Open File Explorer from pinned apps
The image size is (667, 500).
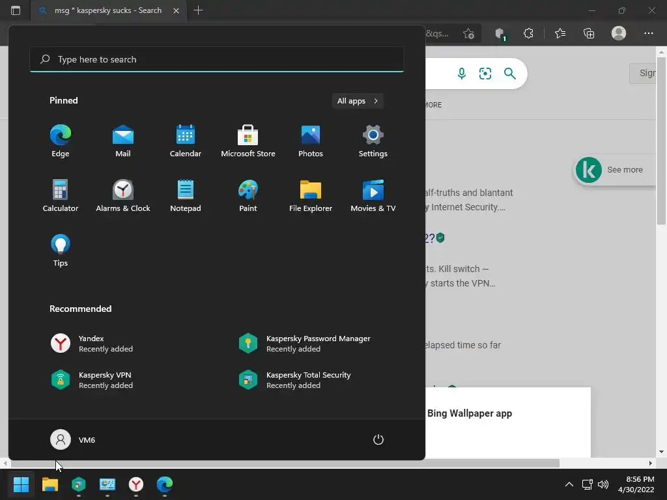(x=311, y=196)
